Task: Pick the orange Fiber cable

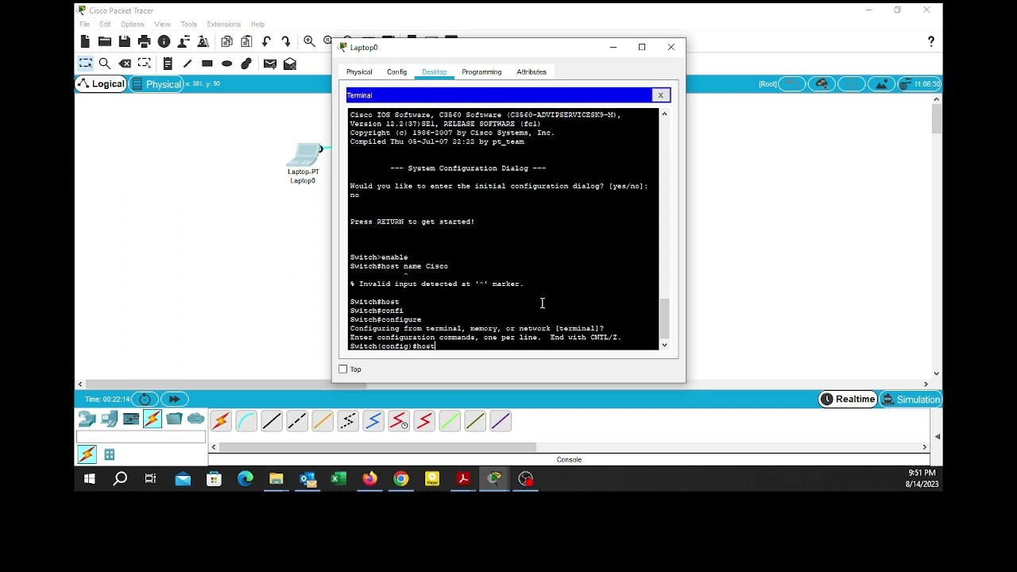Action: pyautogui.click(x=323, y=421)
